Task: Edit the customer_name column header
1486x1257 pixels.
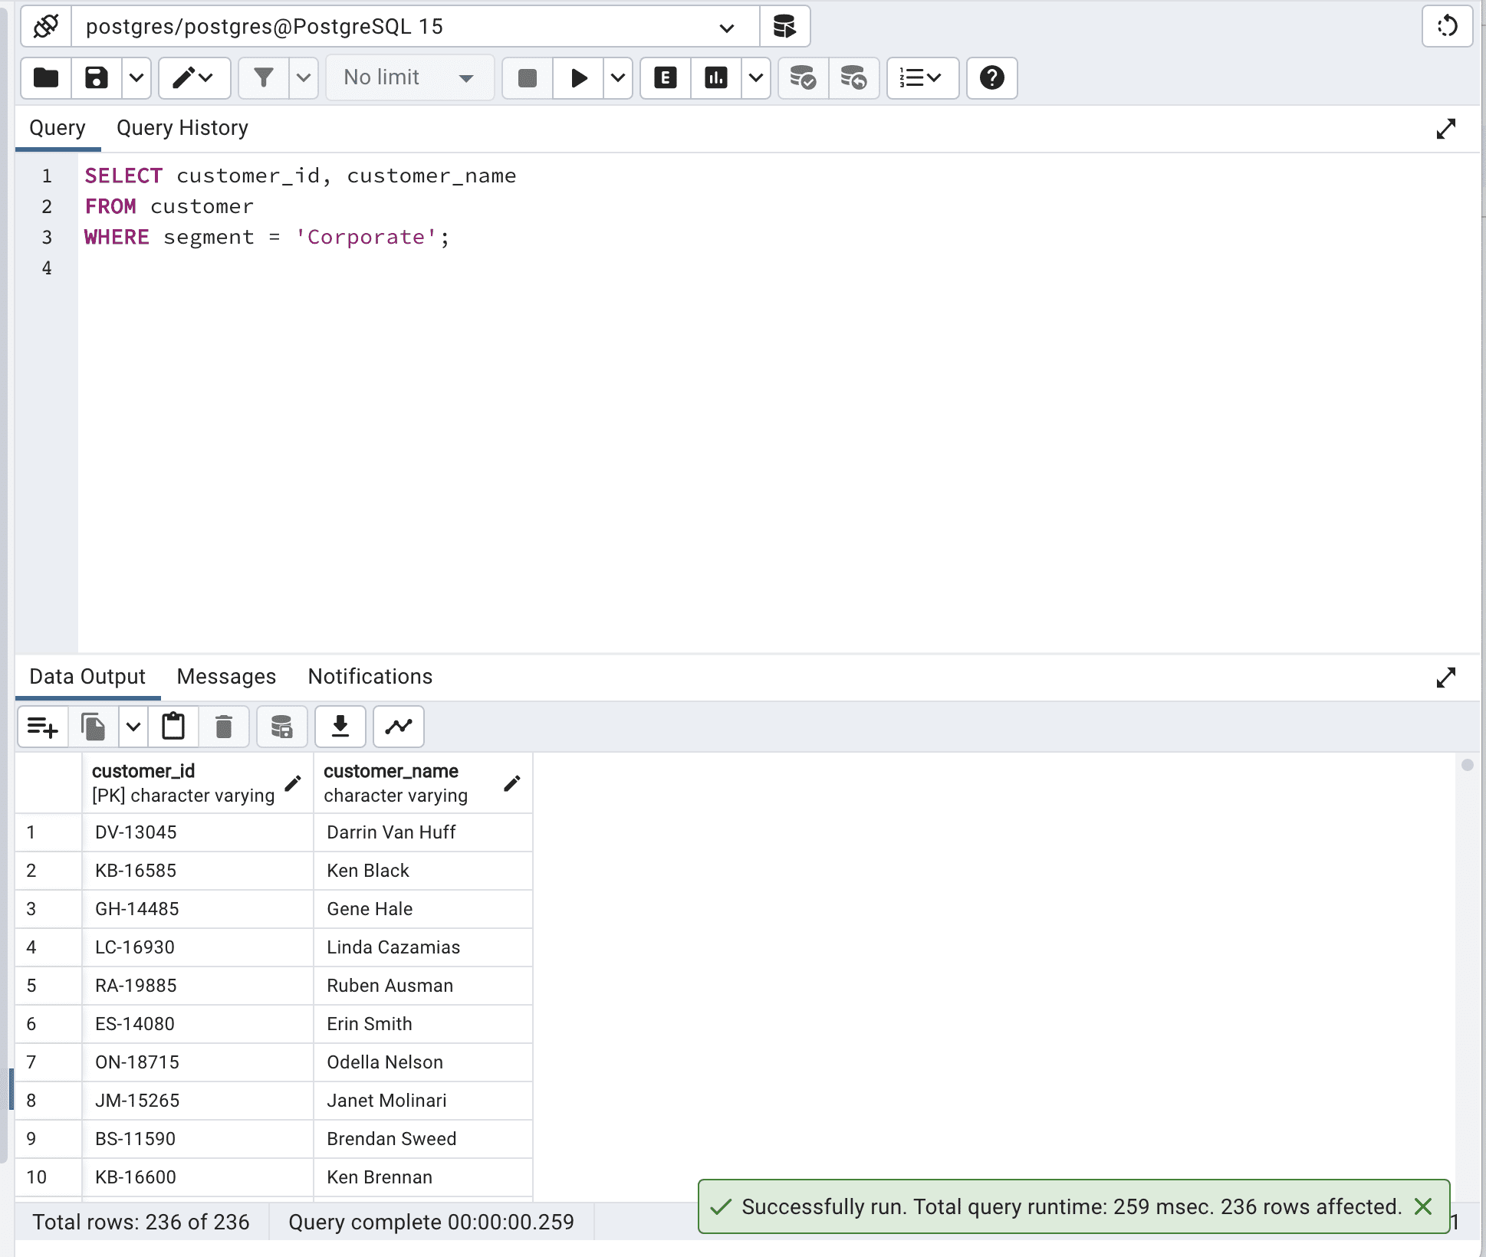Action: tap(511, 783)
